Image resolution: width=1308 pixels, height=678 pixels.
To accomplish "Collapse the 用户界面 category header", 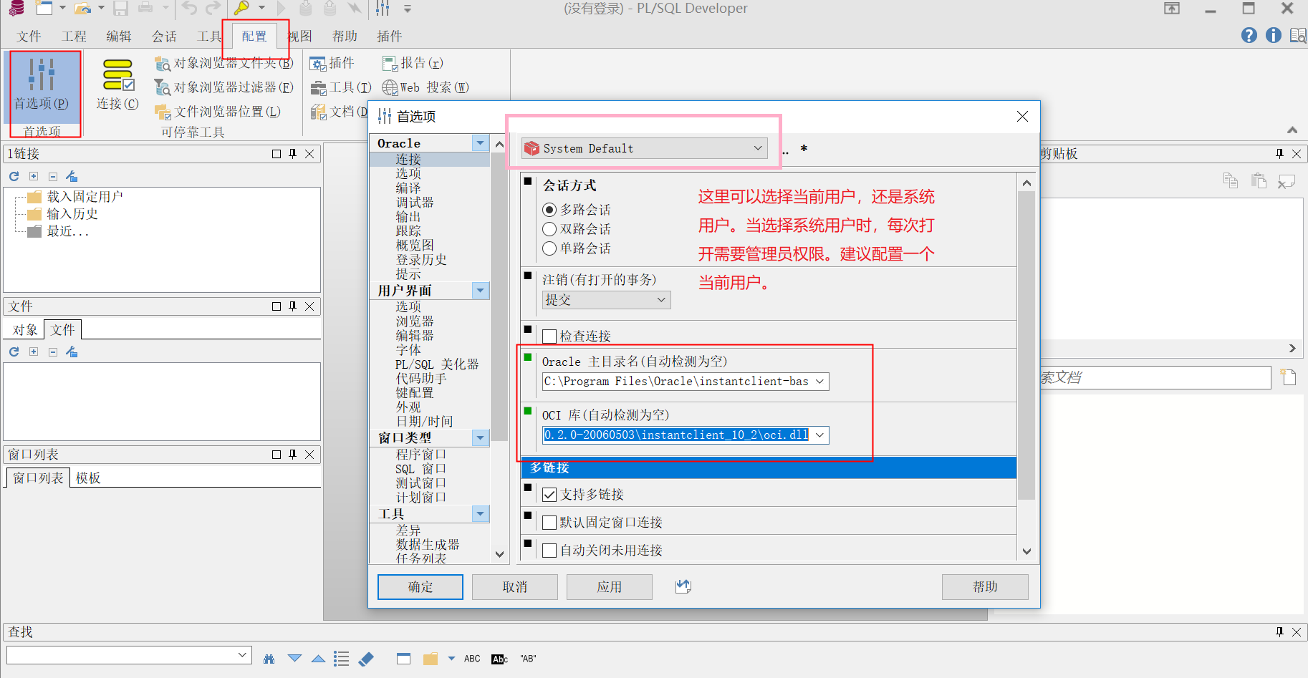I will (x=481, y=291).
